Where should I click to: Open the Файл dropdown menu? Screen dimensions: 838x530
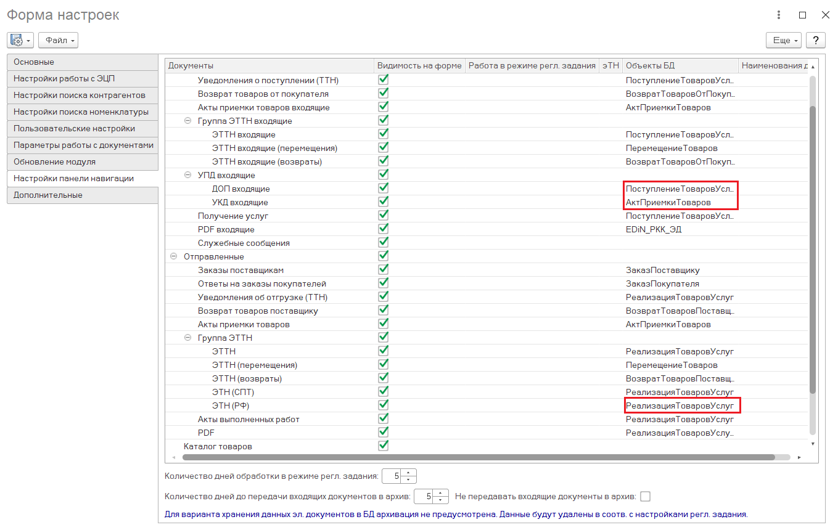(x=58, y=40)
